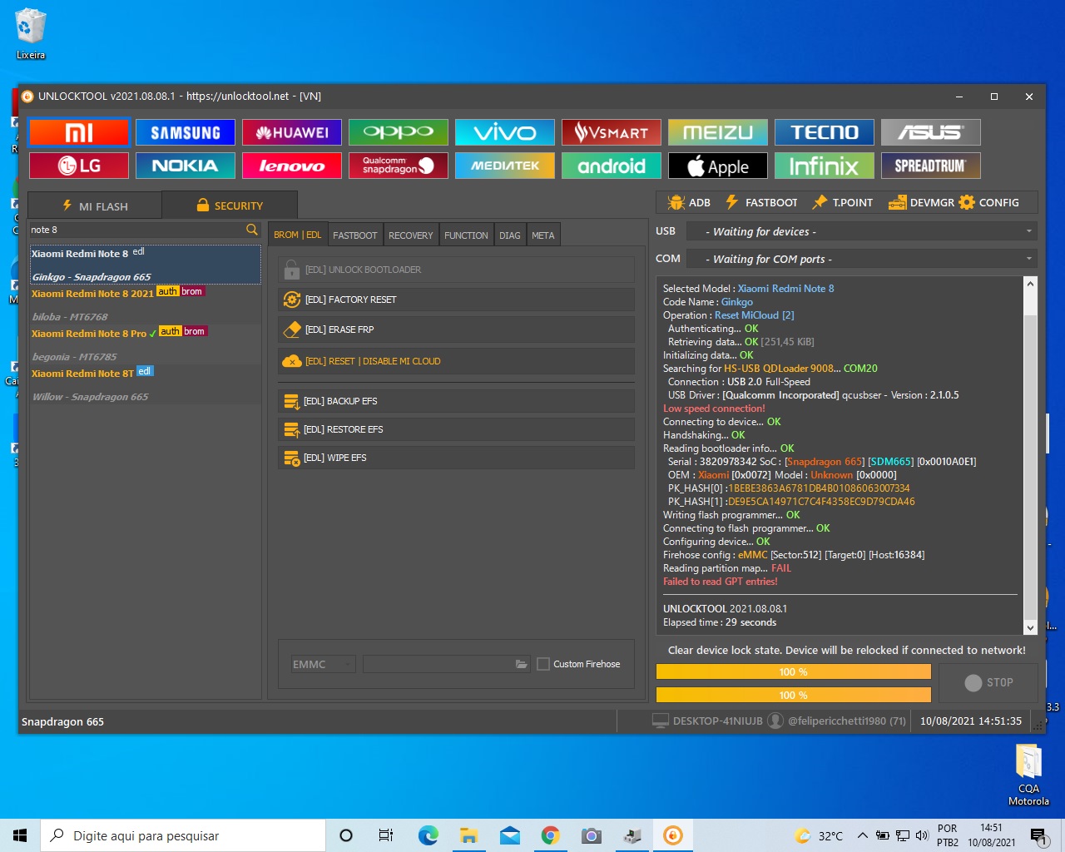Image resolution: width=1065 pixels, height=852 pixels.
Task: Select Xiaomi Redmi Note 8T
Action: pyautogui.click(x=145, y=384)
